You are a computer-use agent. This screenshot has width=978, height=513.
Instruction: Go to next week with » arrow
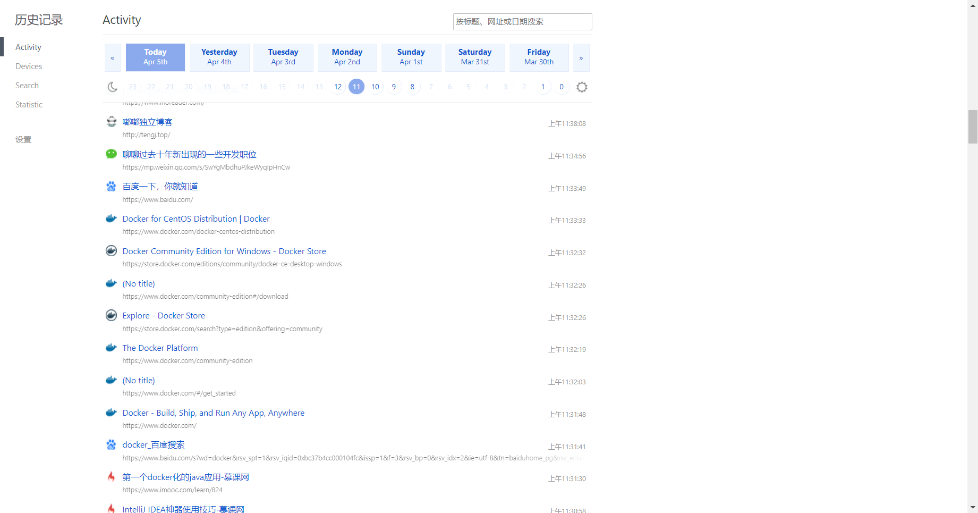[581, 57]
